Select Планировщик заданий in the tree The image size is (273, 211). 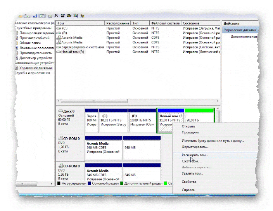pyautogui.click(x=36, y=33)
